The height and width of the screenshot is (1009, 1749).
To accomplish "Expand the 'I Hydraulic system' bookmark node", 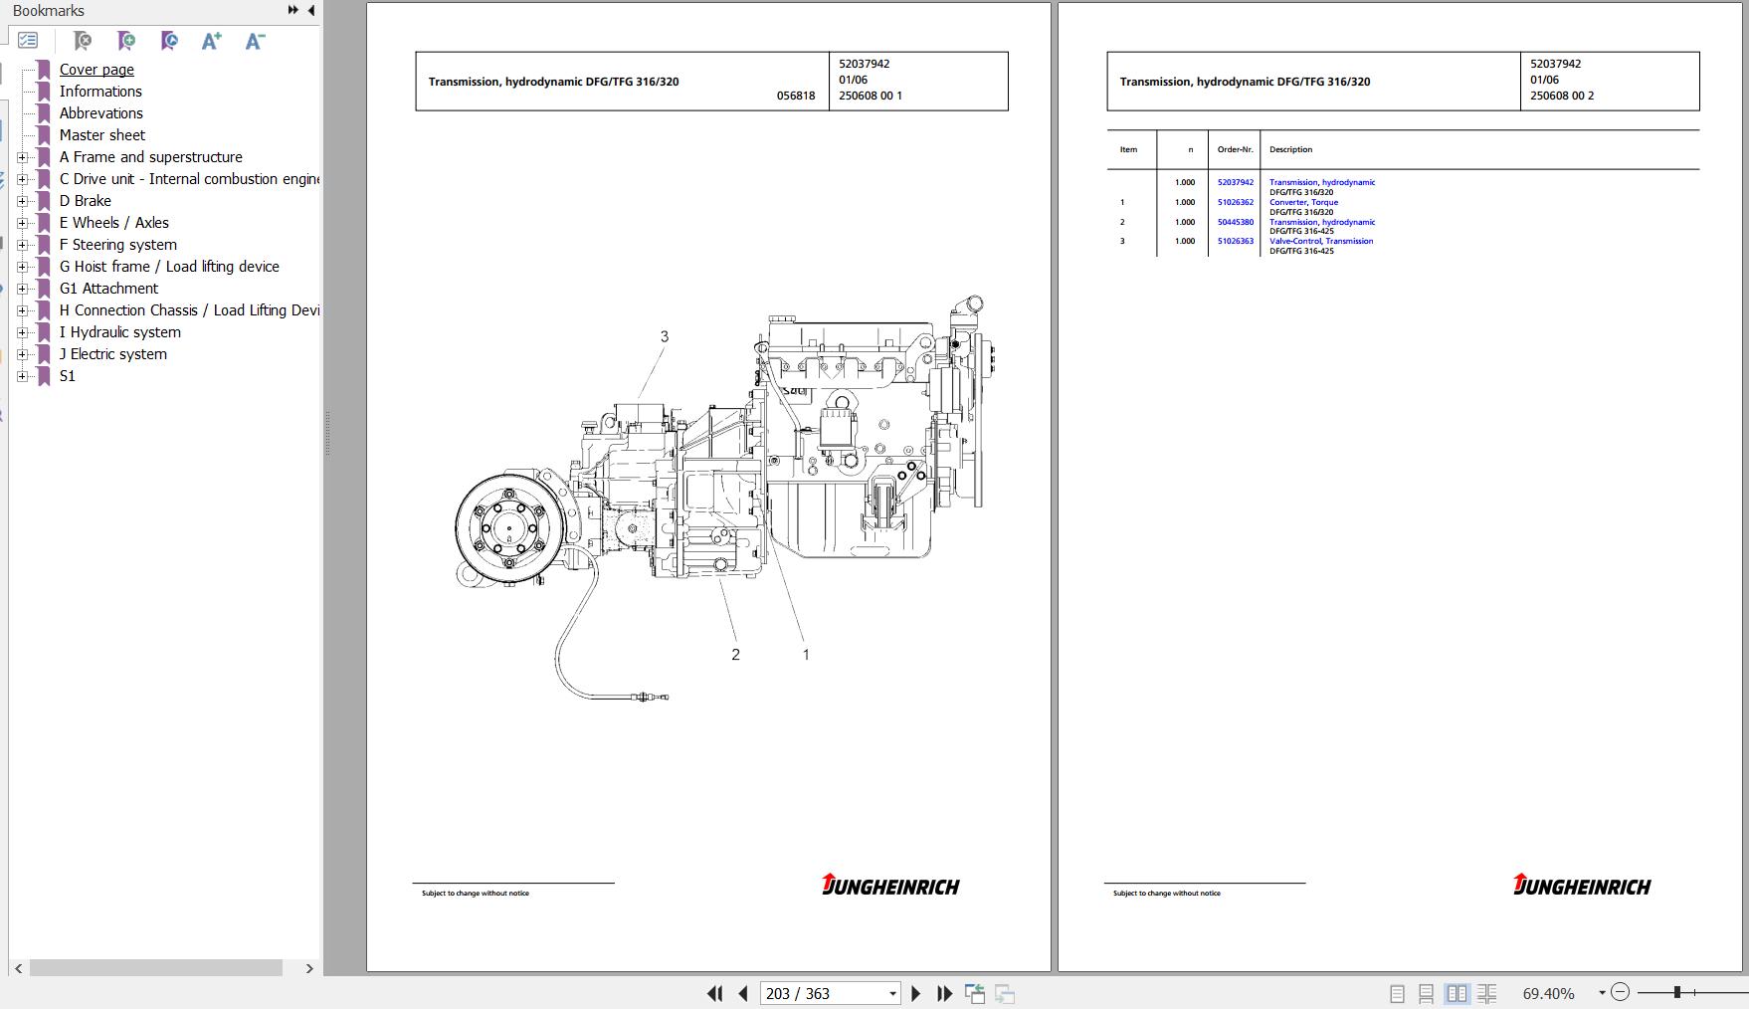I will (22, 332).
